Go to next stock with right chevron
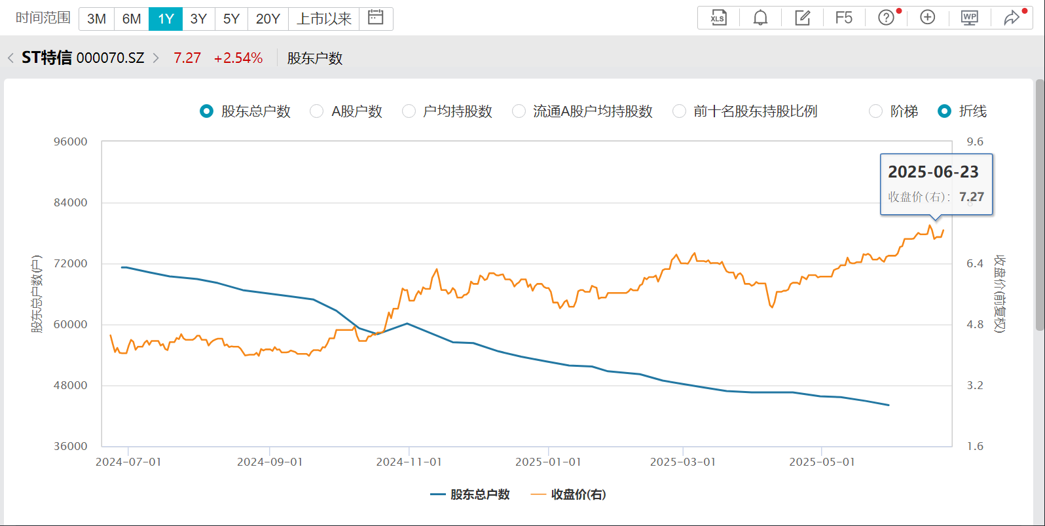This screenshot has width=1045, height=526. coord(156,58)
